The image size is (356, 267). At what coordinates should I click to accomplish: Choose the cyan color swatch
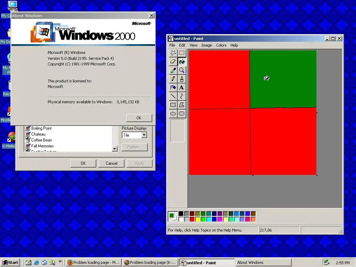click(x=209, y=219)
